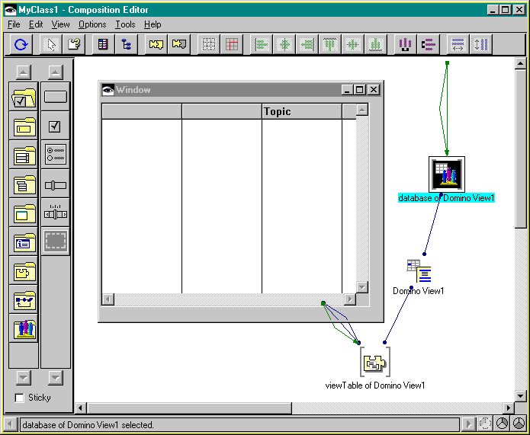Select the arrow Selection tool in toolbar
The height and width of the screenshot is (435, 530).
[51, 44]
